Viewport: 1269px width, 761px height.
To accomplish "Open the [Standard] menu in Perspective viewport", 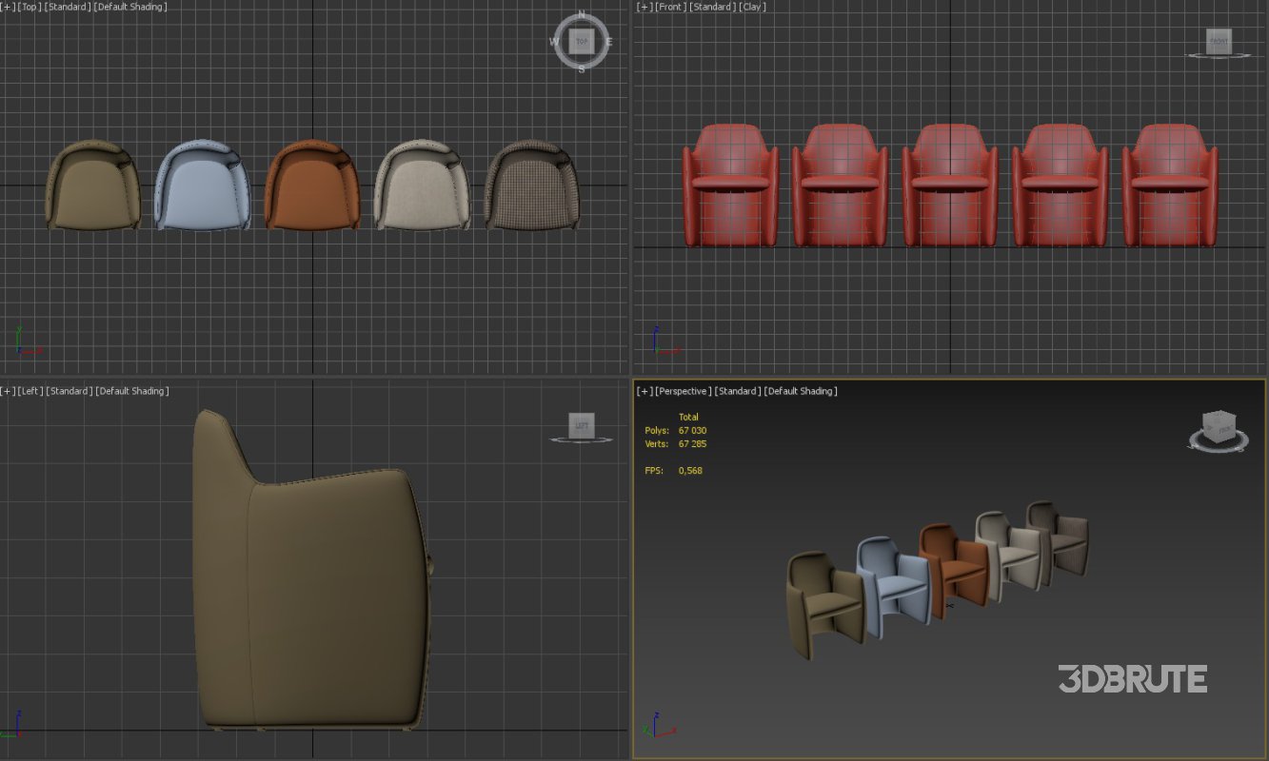I will coord(738,391).
